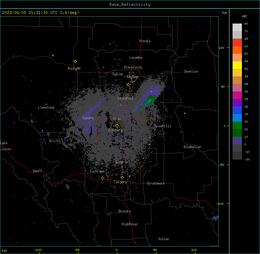
Task: Click the Base_Reflectivity title
Action: [x=130, y=5]
